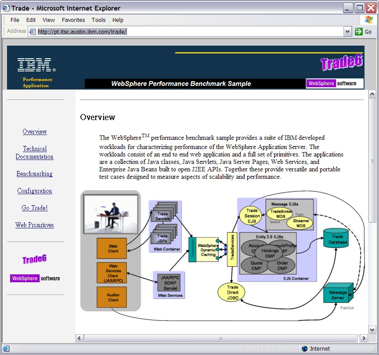Open the View menu
379x355 pixels.
point(49,20)
